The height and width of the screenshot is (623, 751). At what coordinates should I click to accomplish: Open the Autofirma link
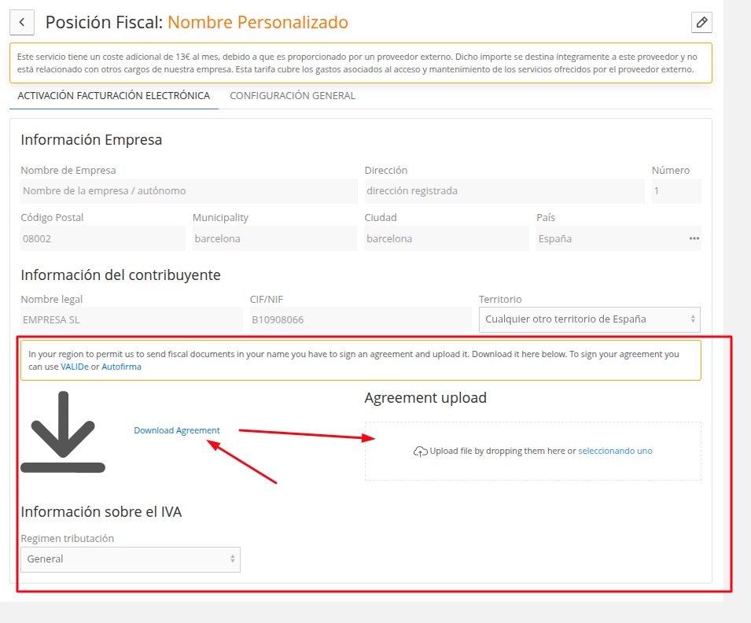pos(121,367)
